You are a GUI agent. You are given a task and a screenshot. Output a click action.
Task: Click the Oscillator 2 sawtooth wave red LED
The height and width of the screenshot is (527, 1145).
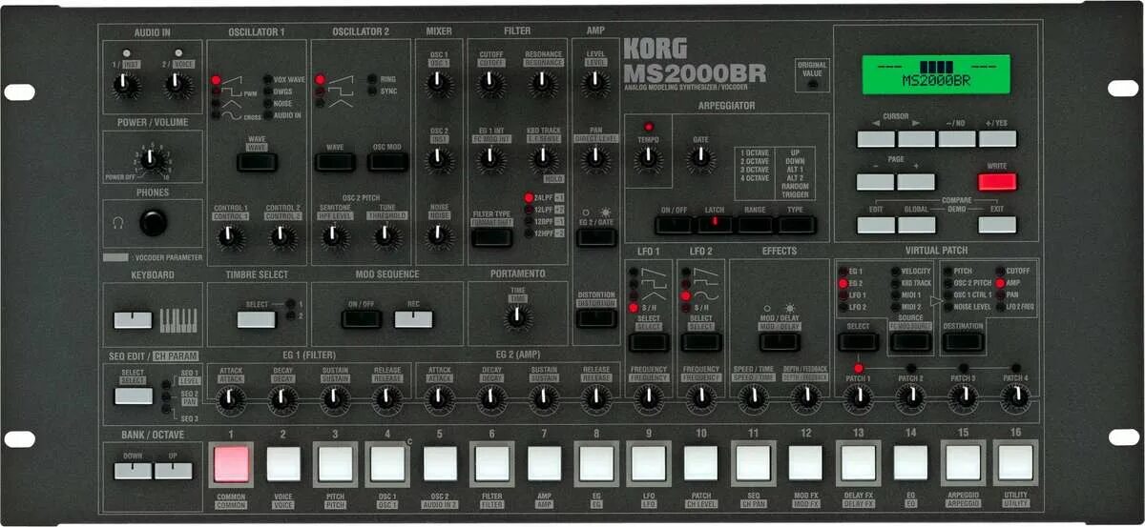tap(320, 80)
